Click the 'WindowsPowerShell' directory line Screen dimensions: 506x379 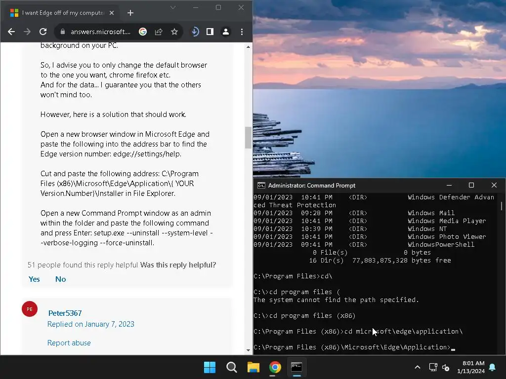tap(364, 244)
